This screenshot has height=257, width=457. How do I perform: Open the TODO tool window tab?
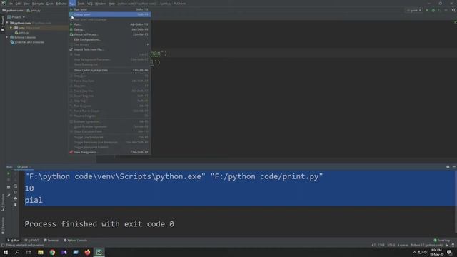(x=31, y=241)
